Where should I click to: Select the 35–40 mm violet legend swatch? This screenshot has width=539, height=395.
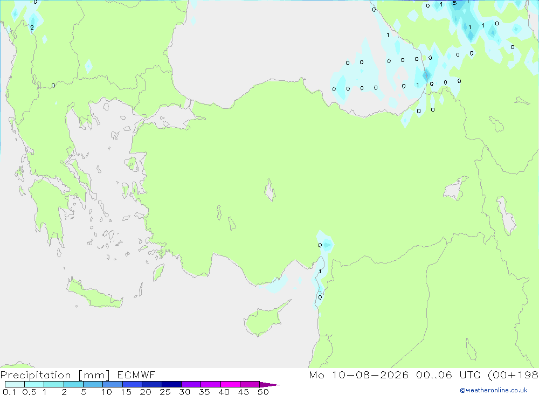tap(211, 384)
